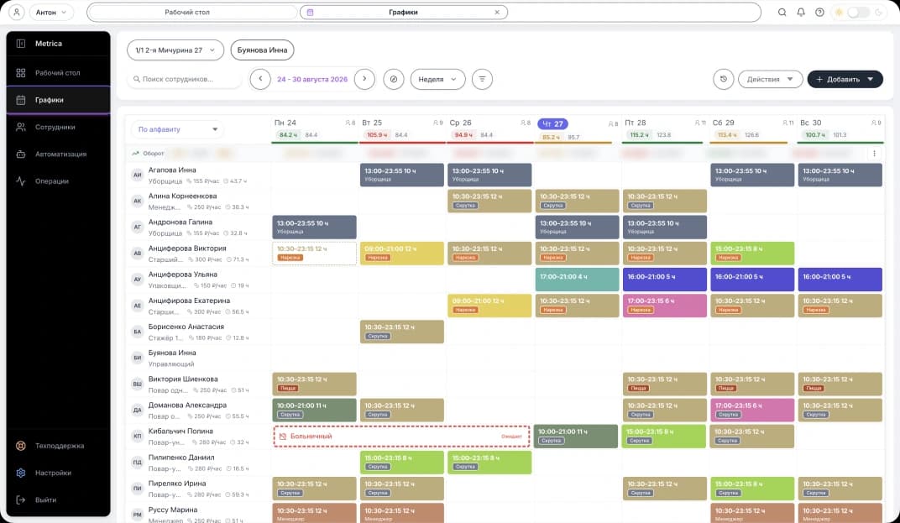Open the notifications bell
Screen dimensions: 900x523
point(801,12)
